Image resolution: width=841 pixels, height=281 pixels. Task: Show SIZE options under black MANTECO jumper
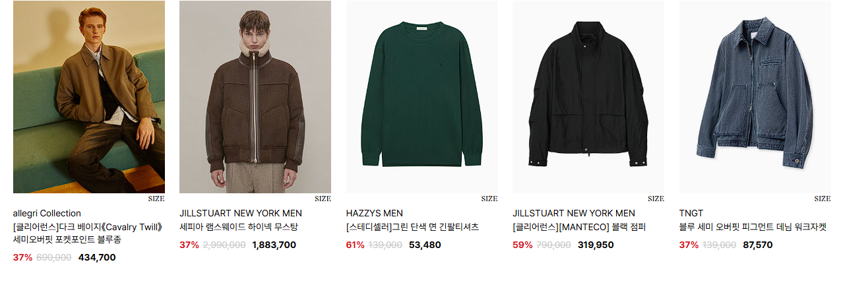click(x=656, y=199)
